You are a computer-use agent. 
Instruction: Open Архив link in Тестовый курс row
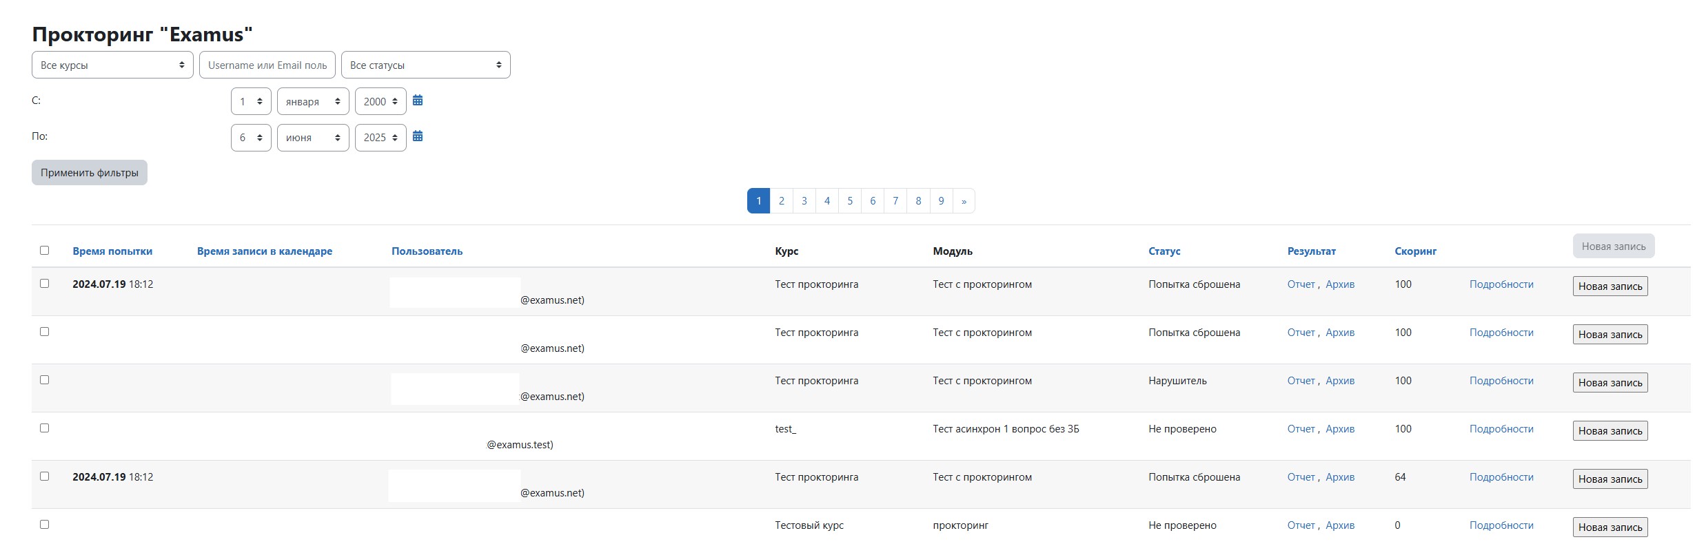pos(1340,525)
